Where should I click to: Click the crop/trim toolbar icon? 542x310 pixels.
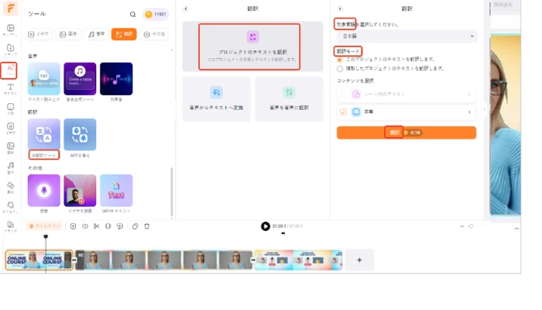tap(108, 226)
